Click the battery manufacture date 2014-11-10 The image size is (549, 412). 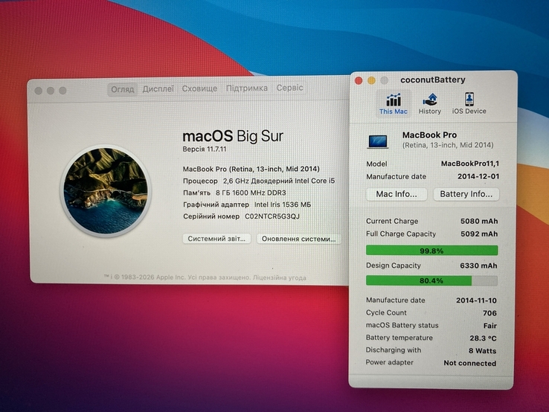[476, 300]
